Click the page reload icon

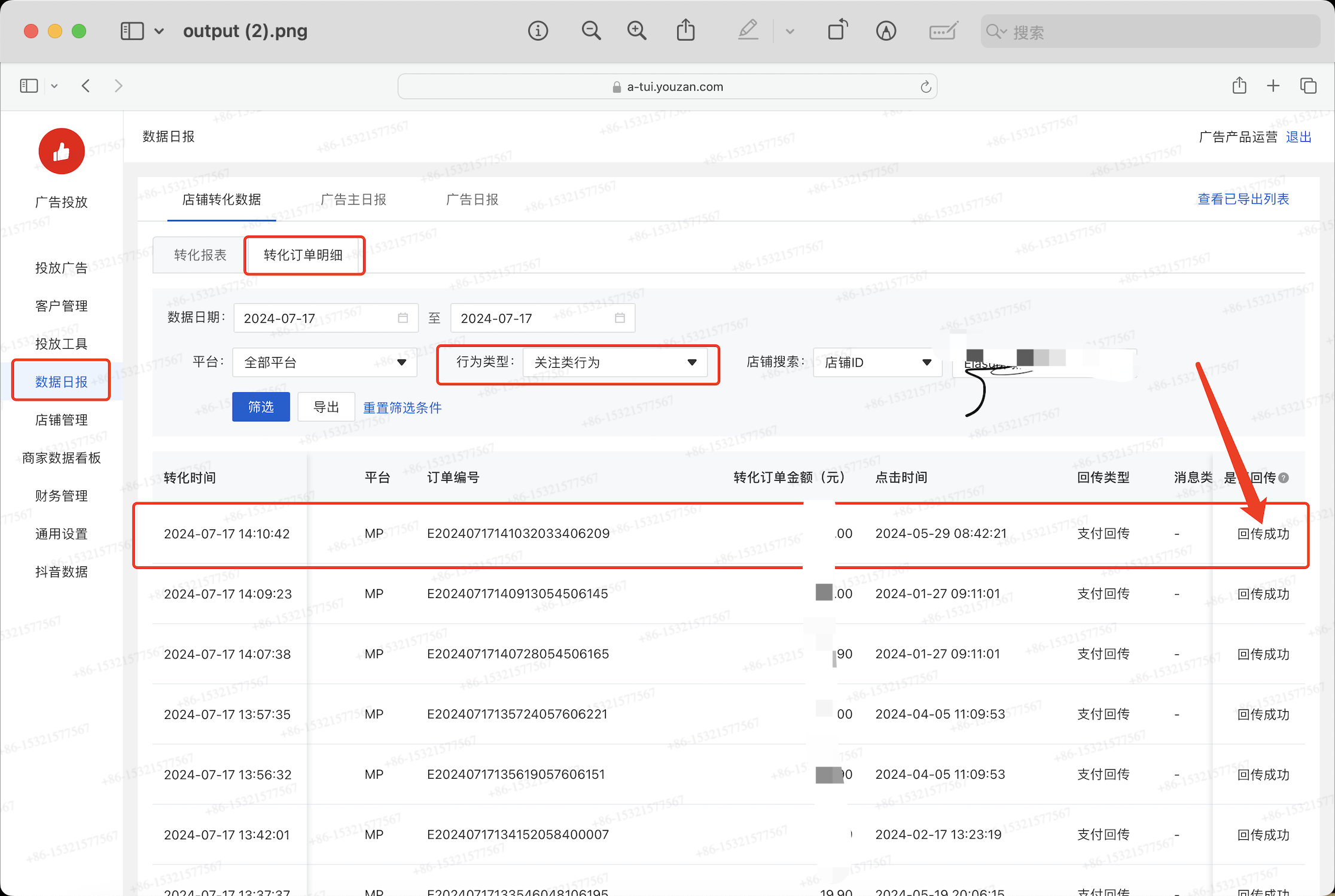(x=925, y=87)
